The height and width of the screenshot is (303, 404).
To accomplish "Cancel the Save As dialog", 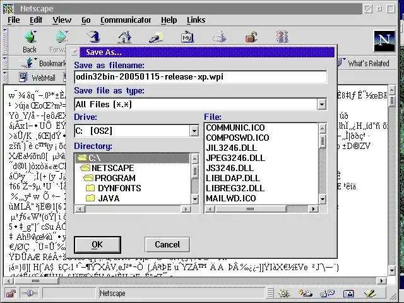I will click(167, 244).
